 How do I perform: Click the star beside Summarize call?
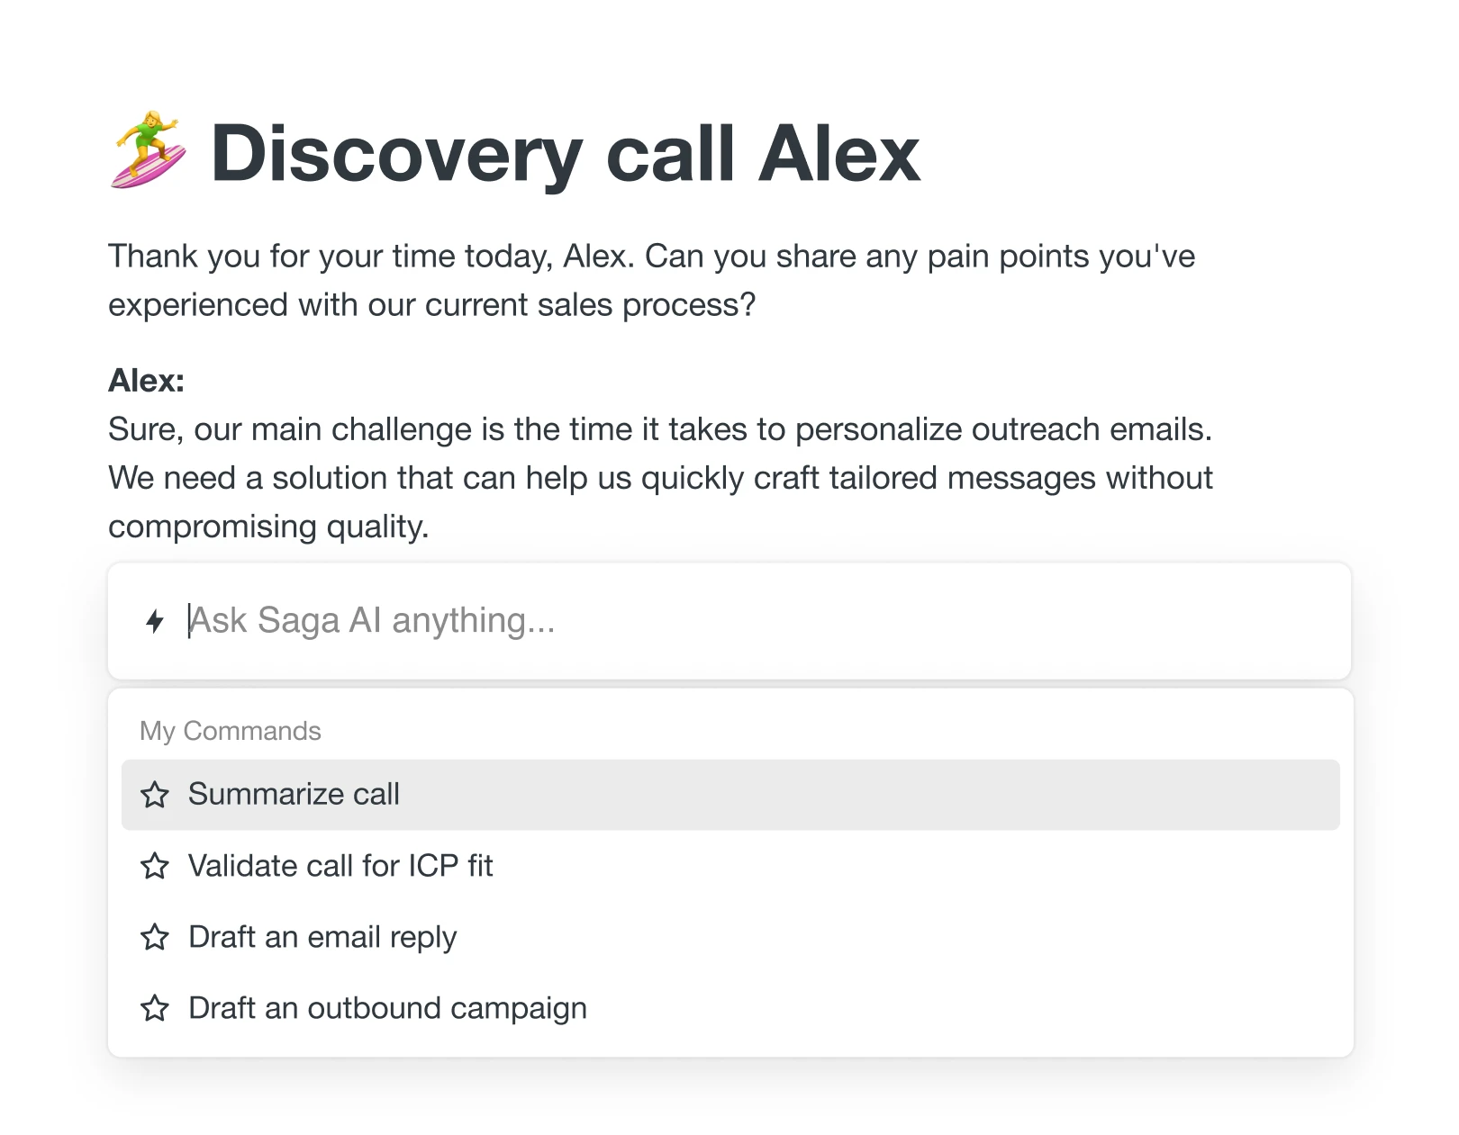(155, 795)
